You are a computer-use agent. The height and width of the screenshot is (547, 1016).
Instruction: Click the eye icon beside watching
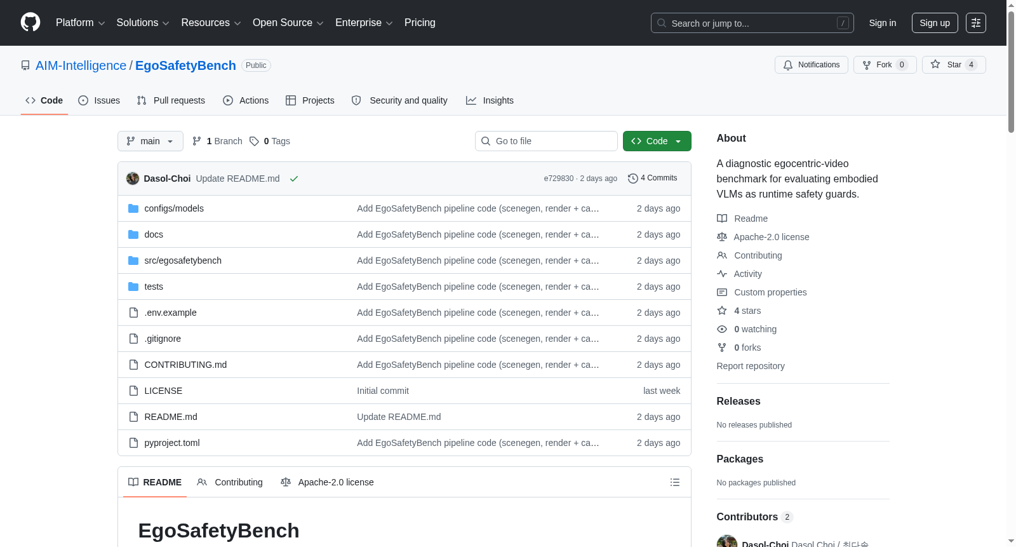722,329
